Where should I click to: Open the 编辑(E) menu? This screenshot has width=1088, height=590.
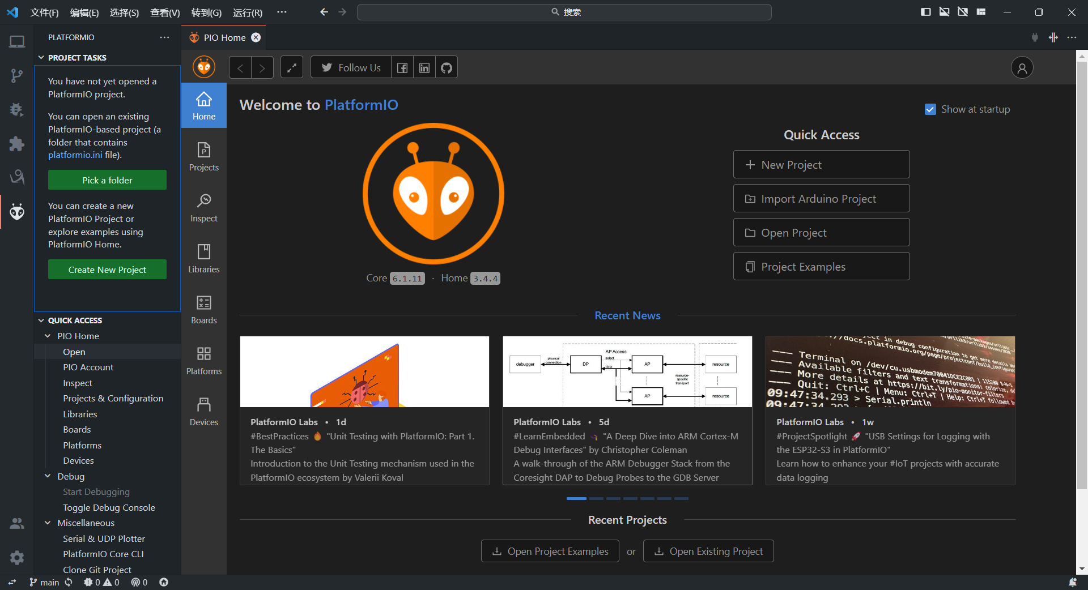(x=84, y=12)
